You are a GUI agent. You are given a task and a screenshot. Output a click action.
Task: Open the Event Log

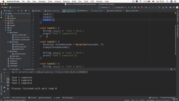tap(153, 98)
